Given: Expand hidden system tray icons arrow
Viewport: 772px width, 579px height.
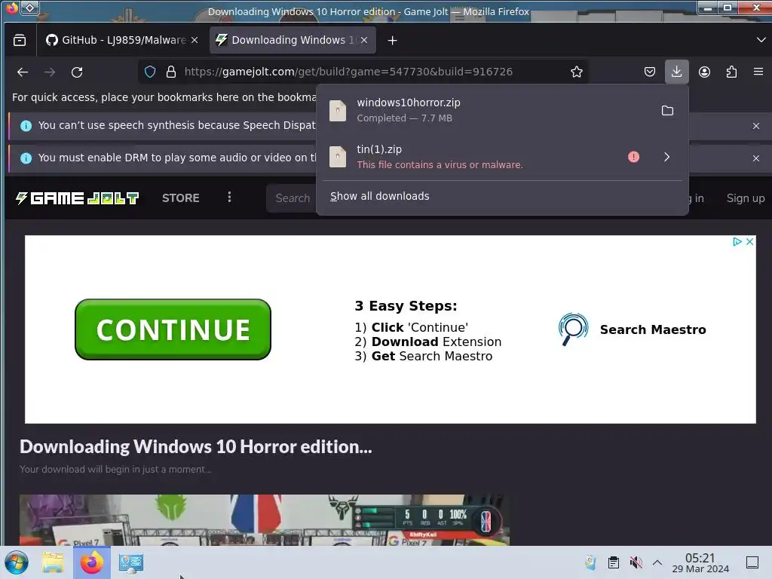Looking at the screenshot, I should click(x=657, y=562).
